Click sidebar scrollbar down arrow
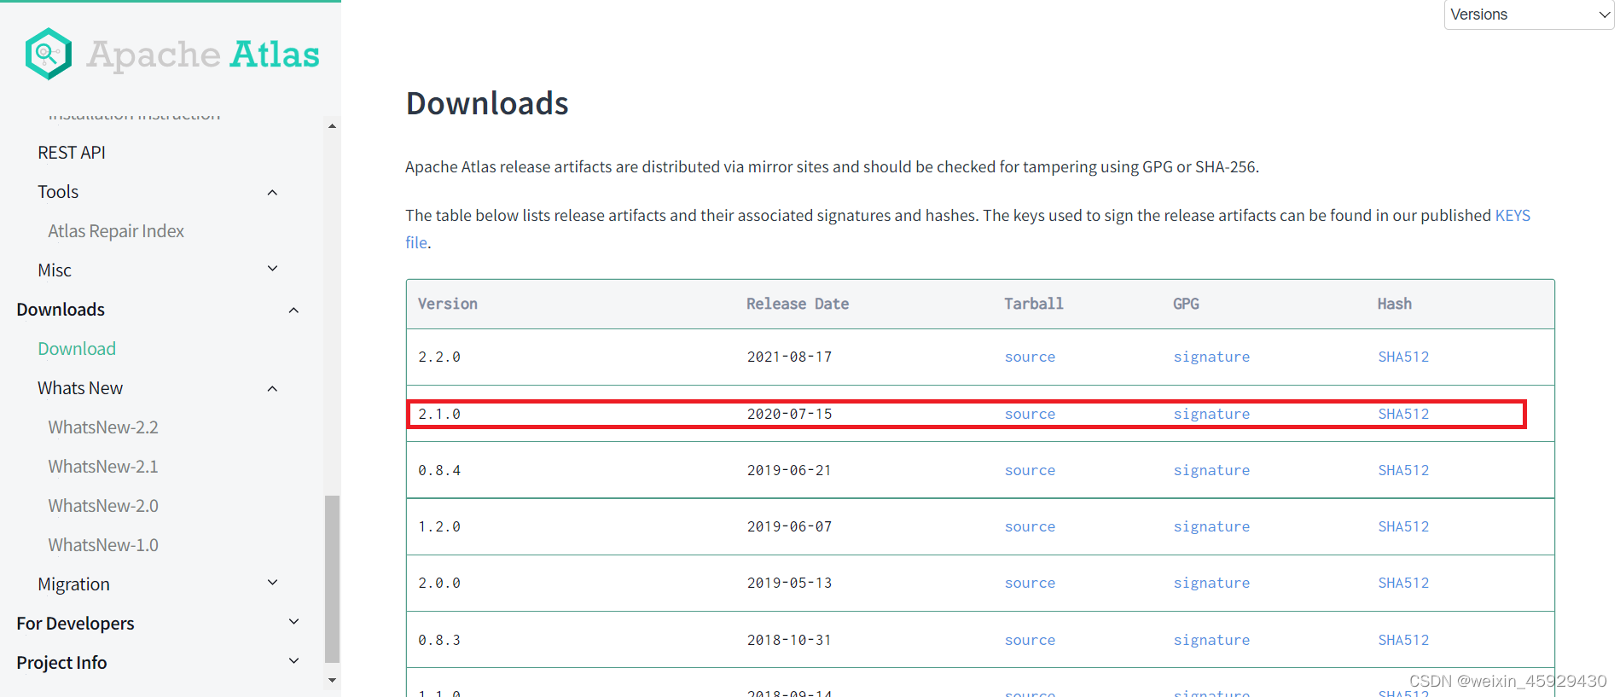The image size is (1620, 697). [x=332, y=680]
